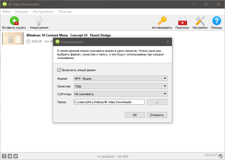This screenshot has height=160, width=225.
Task: Expand the Формат dropdown showing MP4 · Видео
Action: [120, 78]
